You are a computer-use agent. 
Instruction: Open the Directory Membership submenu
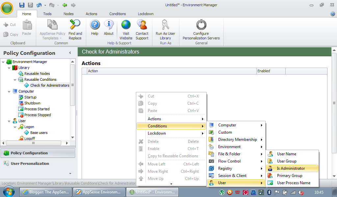[237, 140]
